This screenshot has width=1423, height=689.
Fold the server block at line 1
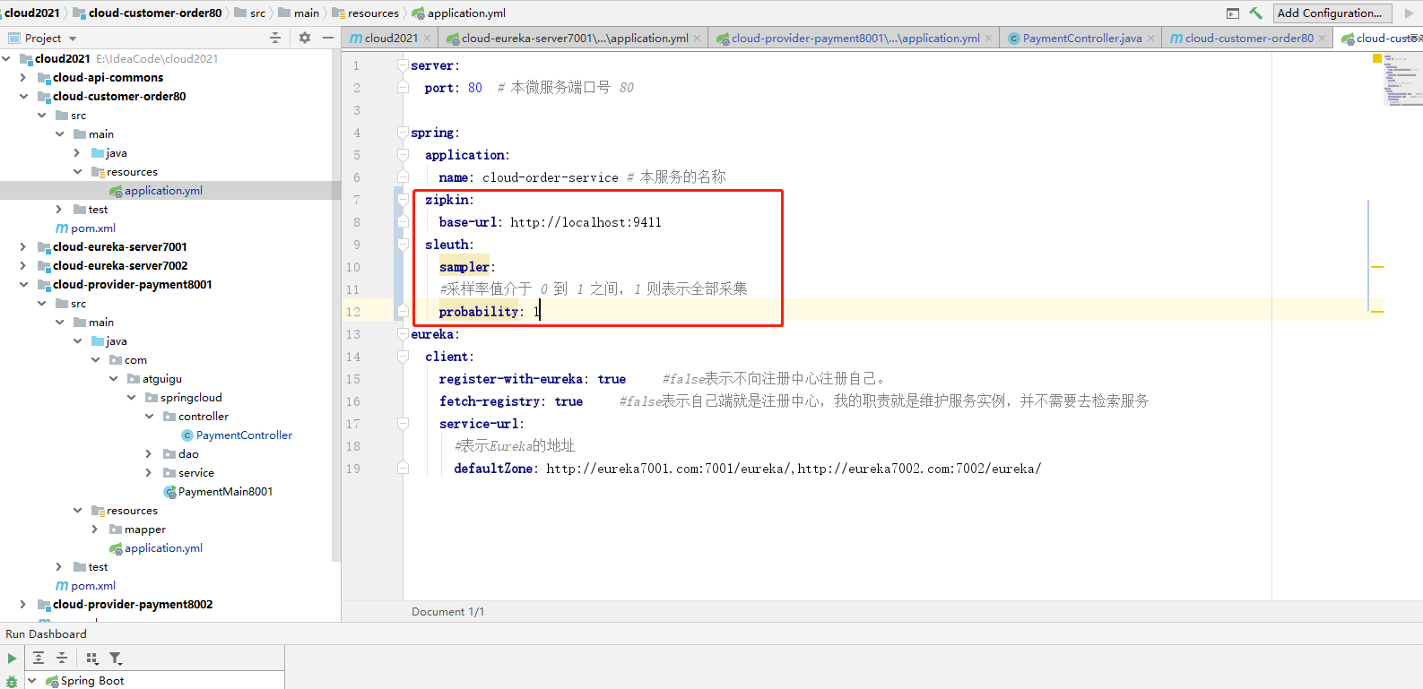pyautogui.click(x=403, y=65)
